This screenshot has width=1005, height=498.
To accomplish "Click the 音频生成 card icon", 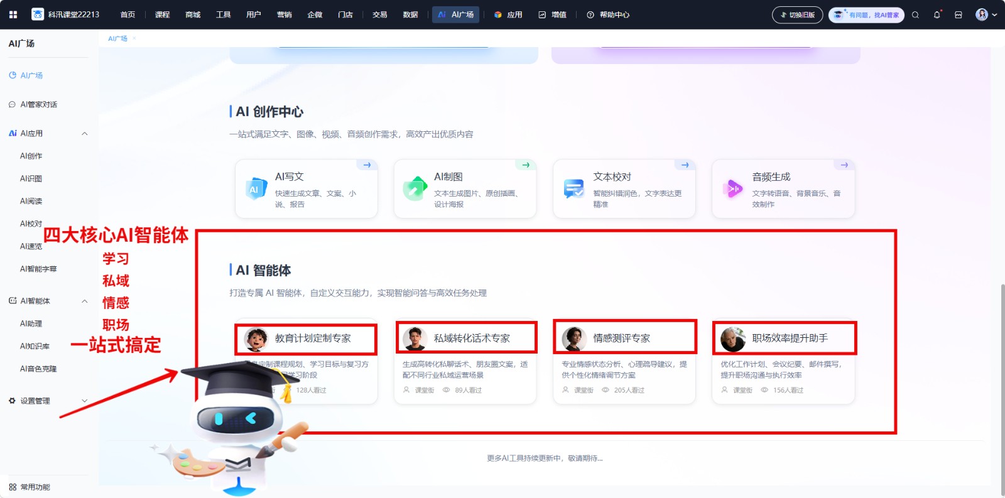I will pyautogui.click(x=733, y=188).
